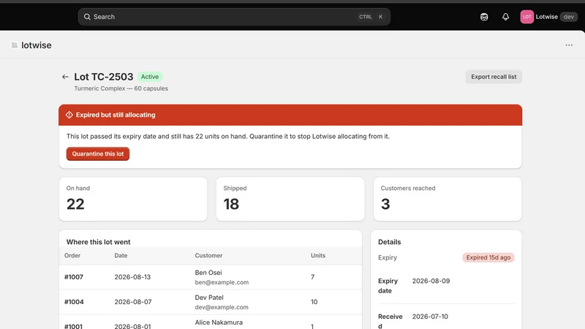Click the Date column header
The width and height of the screenshot is (585, 329).
[121, 255]
